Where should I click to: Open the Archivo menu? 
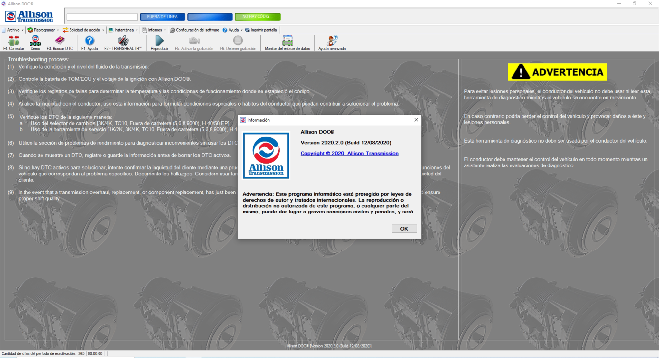coord(13,30)
